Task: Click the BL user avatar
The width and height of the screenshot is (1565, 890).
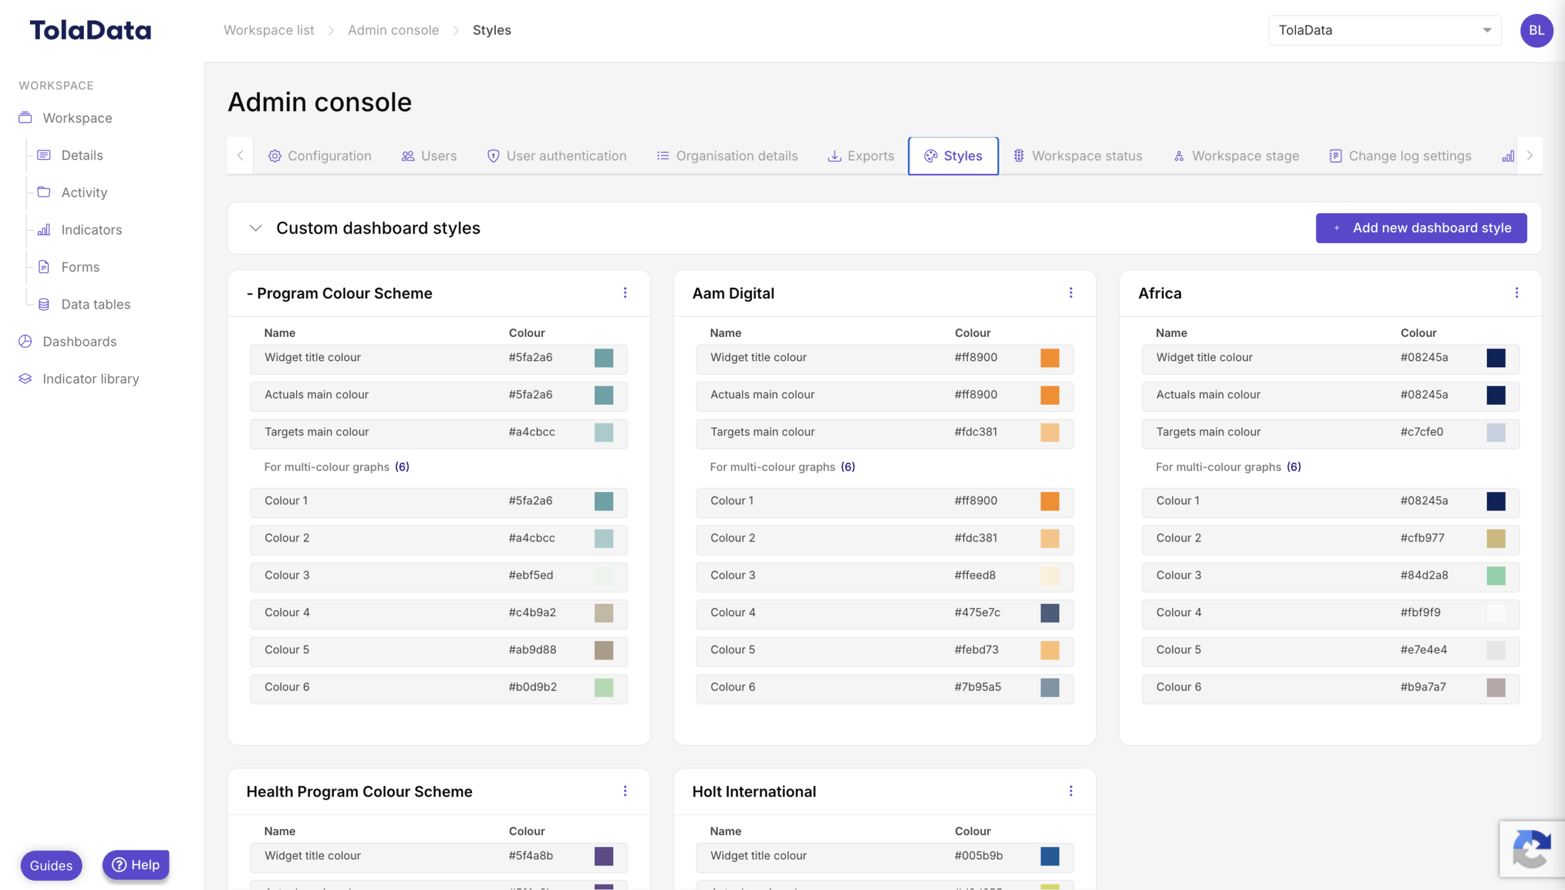Action: 1536,31
